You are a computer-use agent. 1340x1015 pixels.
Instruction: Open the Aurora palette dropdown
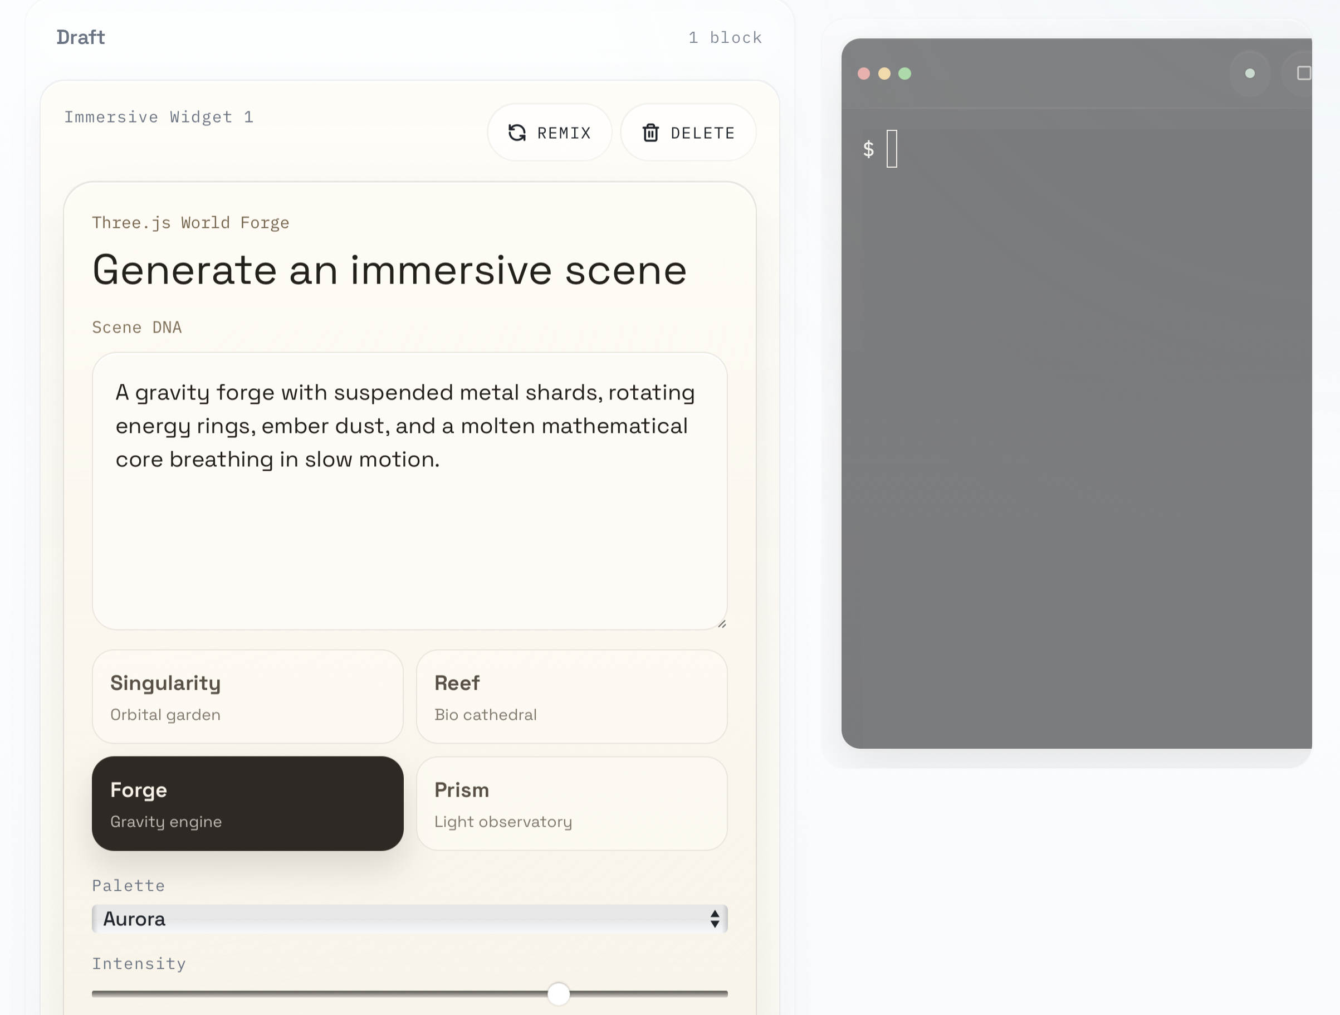pos(409,919)
